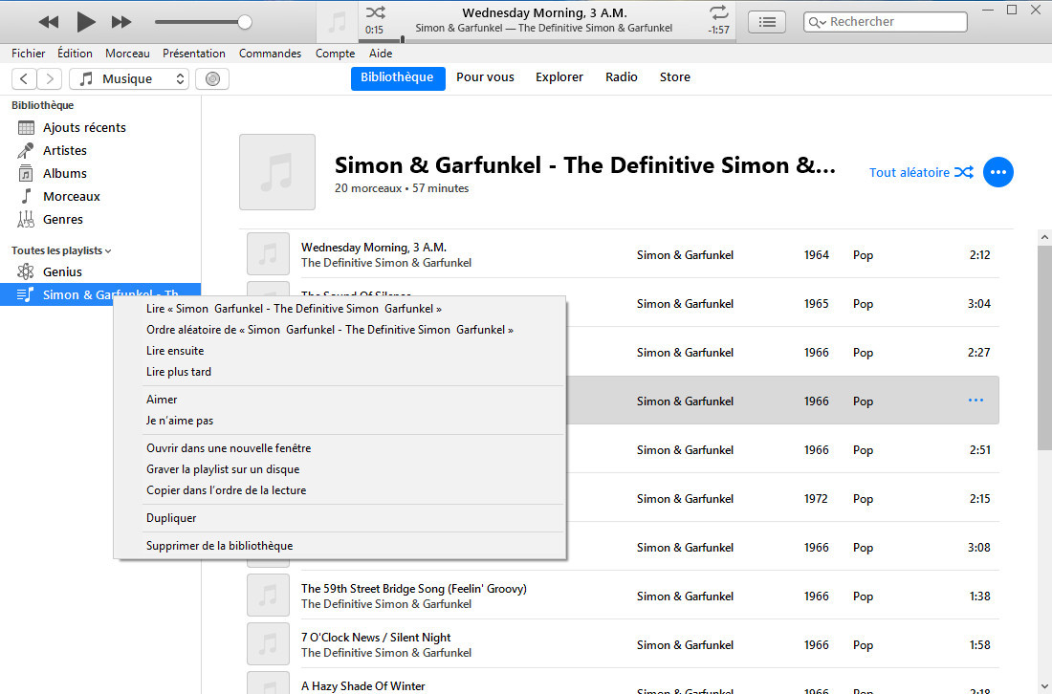Switch to the Explorer tab

pos(559,77)
